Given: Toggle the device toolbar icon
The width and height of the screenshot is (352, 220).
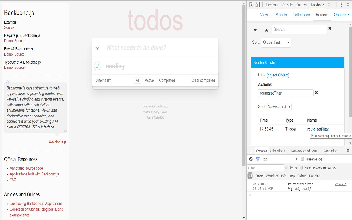Looking at the screenshot, I should point(257,5).
